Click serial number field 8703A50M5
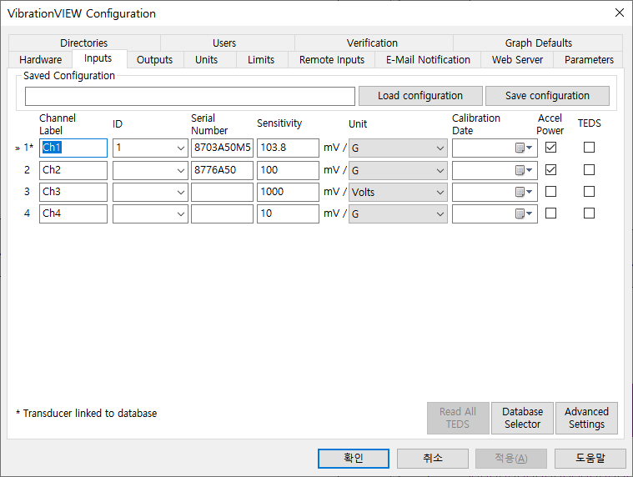The image size is (633, 477). 222,148
